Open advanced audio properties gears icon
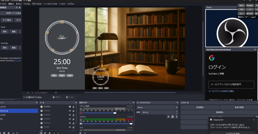Screen dimensions: 258x134 (80, 133)
